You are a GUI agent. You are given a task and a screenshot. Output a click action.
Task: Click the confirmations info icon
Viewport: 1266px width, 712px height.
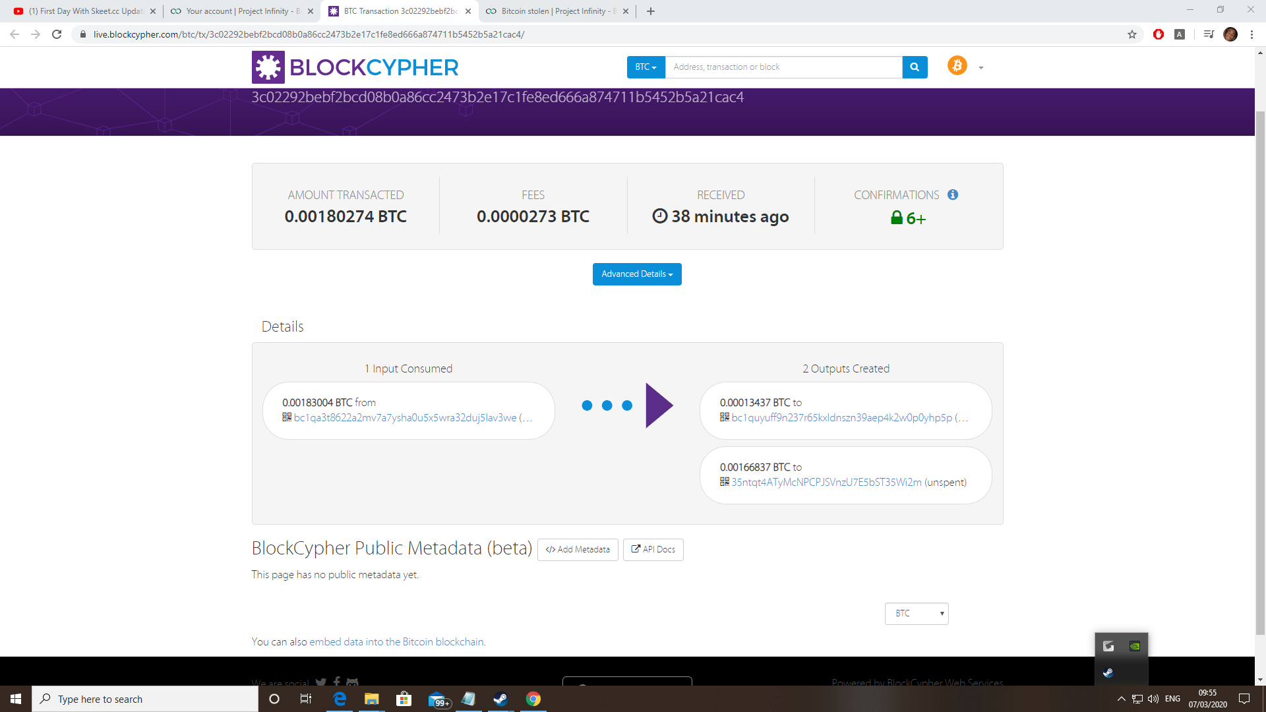(x=953, y=194)
